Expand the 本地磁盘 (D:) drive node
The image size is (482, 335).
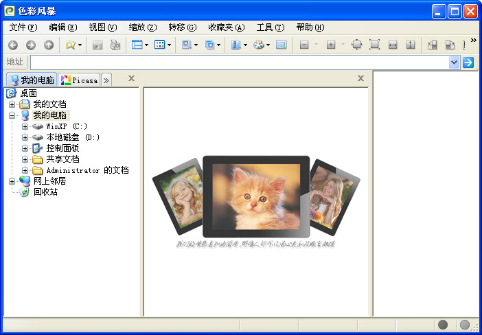(25, 137)
